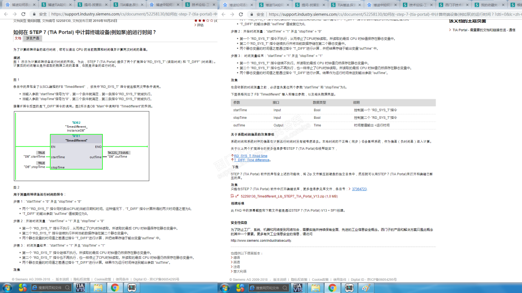Click the Output cell in the outTime row

pos(279,125)
